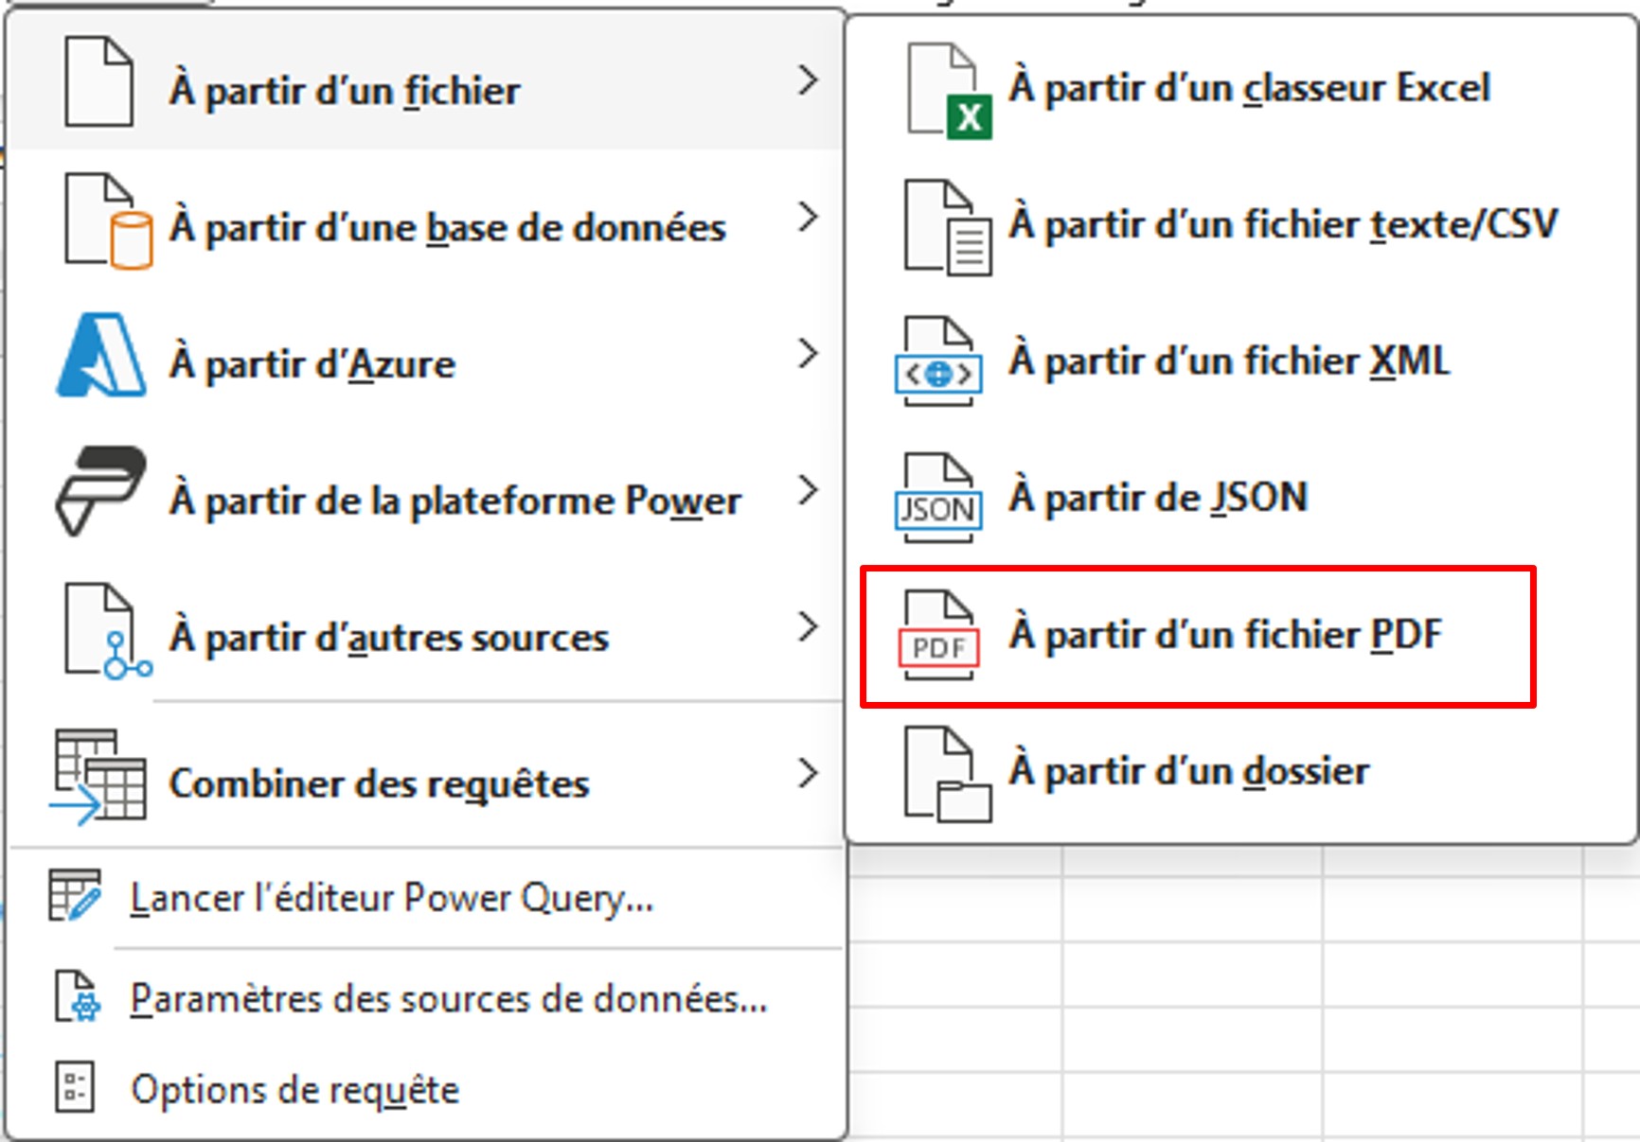This screenshot has height=1142, width=1640.
Task: Click the blank file icon beside À partir d'un fichier
Action: (x=98, y=81)
